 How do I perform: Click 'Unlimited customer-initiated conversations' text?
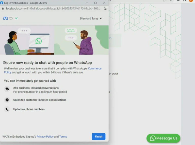(40, 100)
